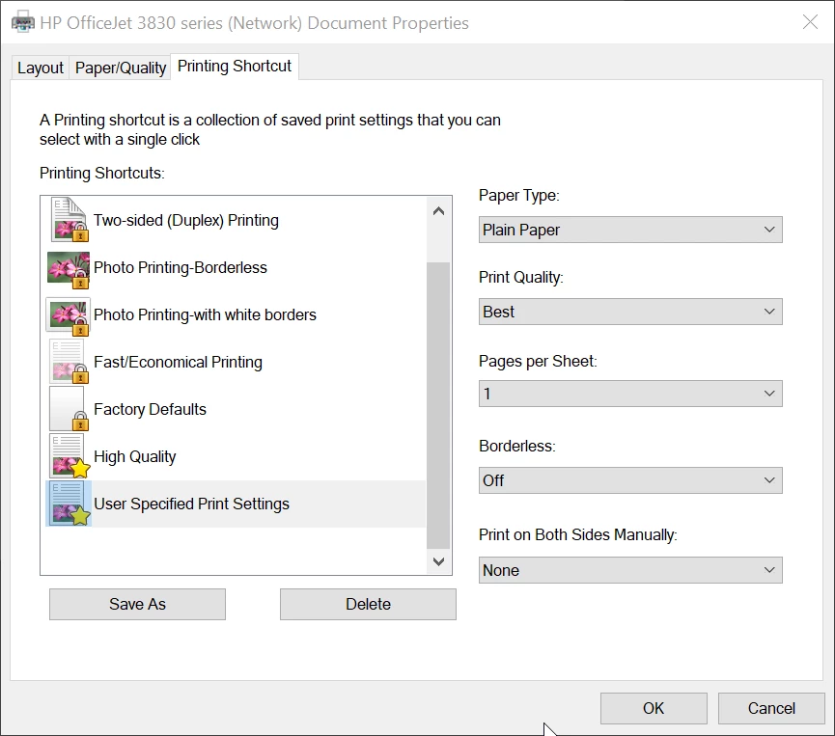Click the Factory Defaults shortcut icon
Screen dimensions: 835x736
69,409
